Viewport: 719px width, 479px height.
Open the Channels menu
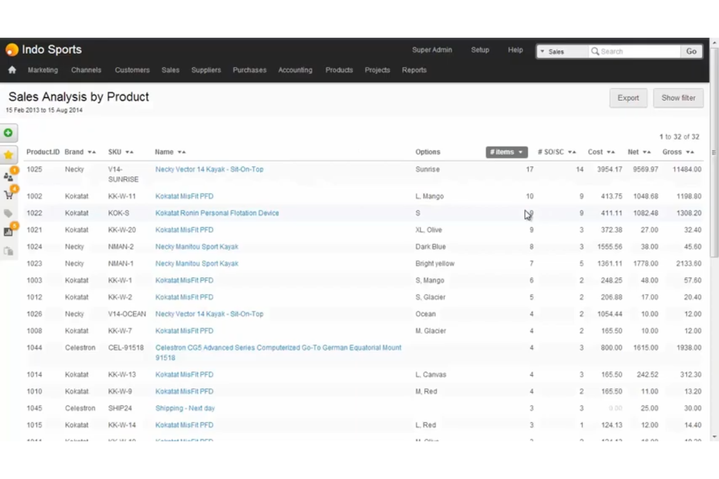click(x=86, y=70)
